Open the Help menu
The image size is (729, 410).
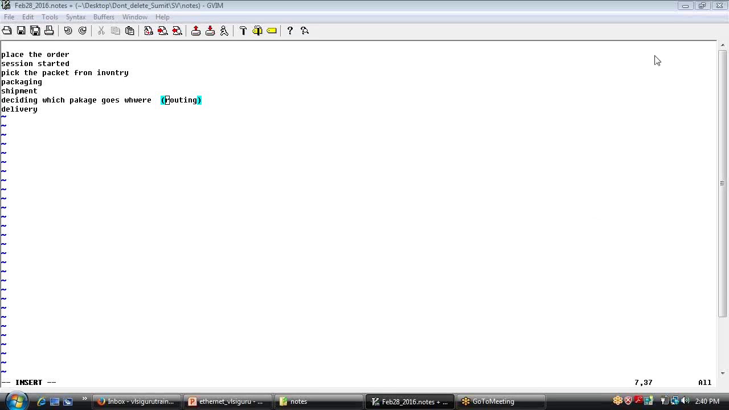[x=162, y=17]
